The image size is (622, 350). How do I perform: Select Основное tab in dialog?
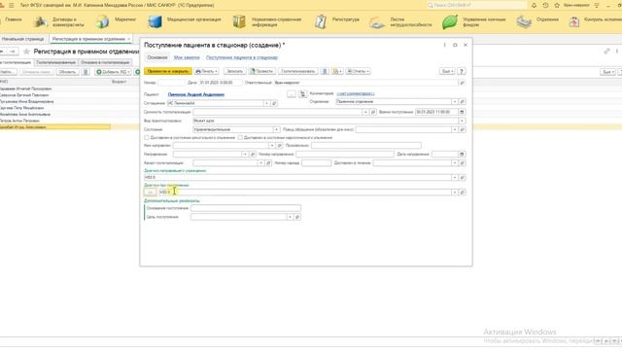point(157,57)
